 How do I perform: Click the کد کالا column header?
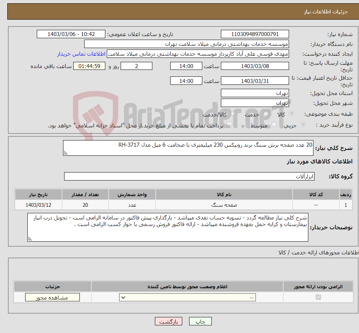[x=316, y=194]
